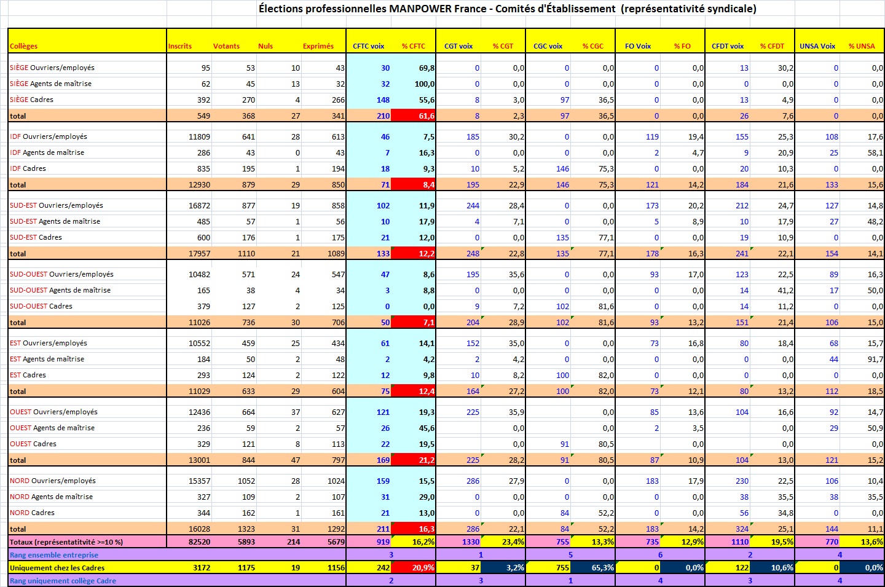Image resolution: width=885 pixels, height=587 pixels.
Task: Select the SUD-EST total inscrits 17957
Action: [199, 253]
